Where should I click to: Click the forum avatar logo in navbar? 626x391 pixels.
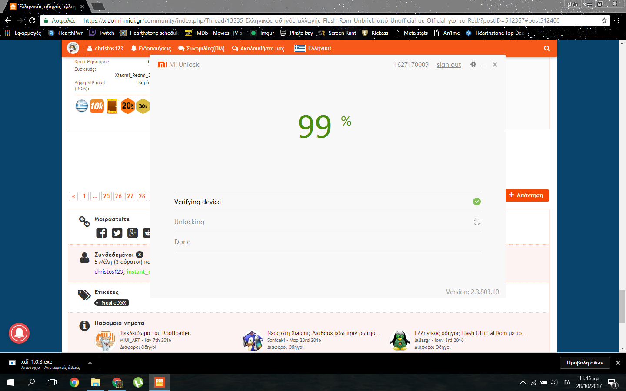[x=73, y=48]
